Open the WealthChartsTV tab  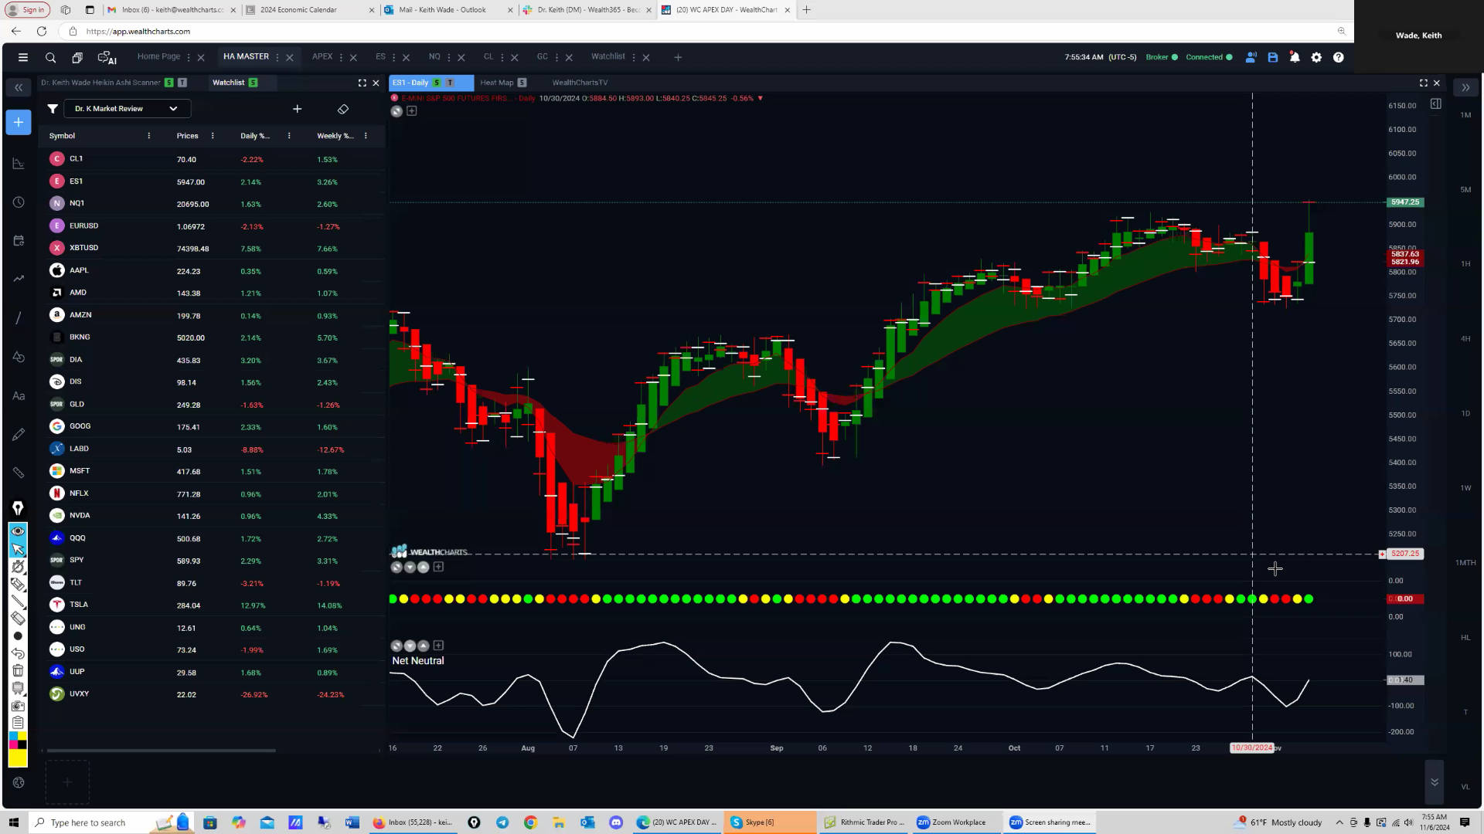click(x=580, y=83)
